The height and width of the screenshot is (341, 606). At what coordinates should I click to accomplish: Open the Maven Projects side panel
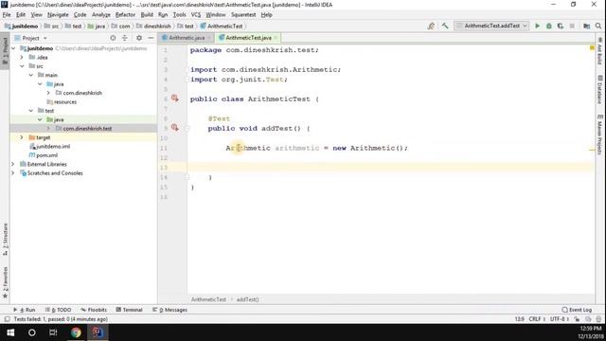click(599, 135)
